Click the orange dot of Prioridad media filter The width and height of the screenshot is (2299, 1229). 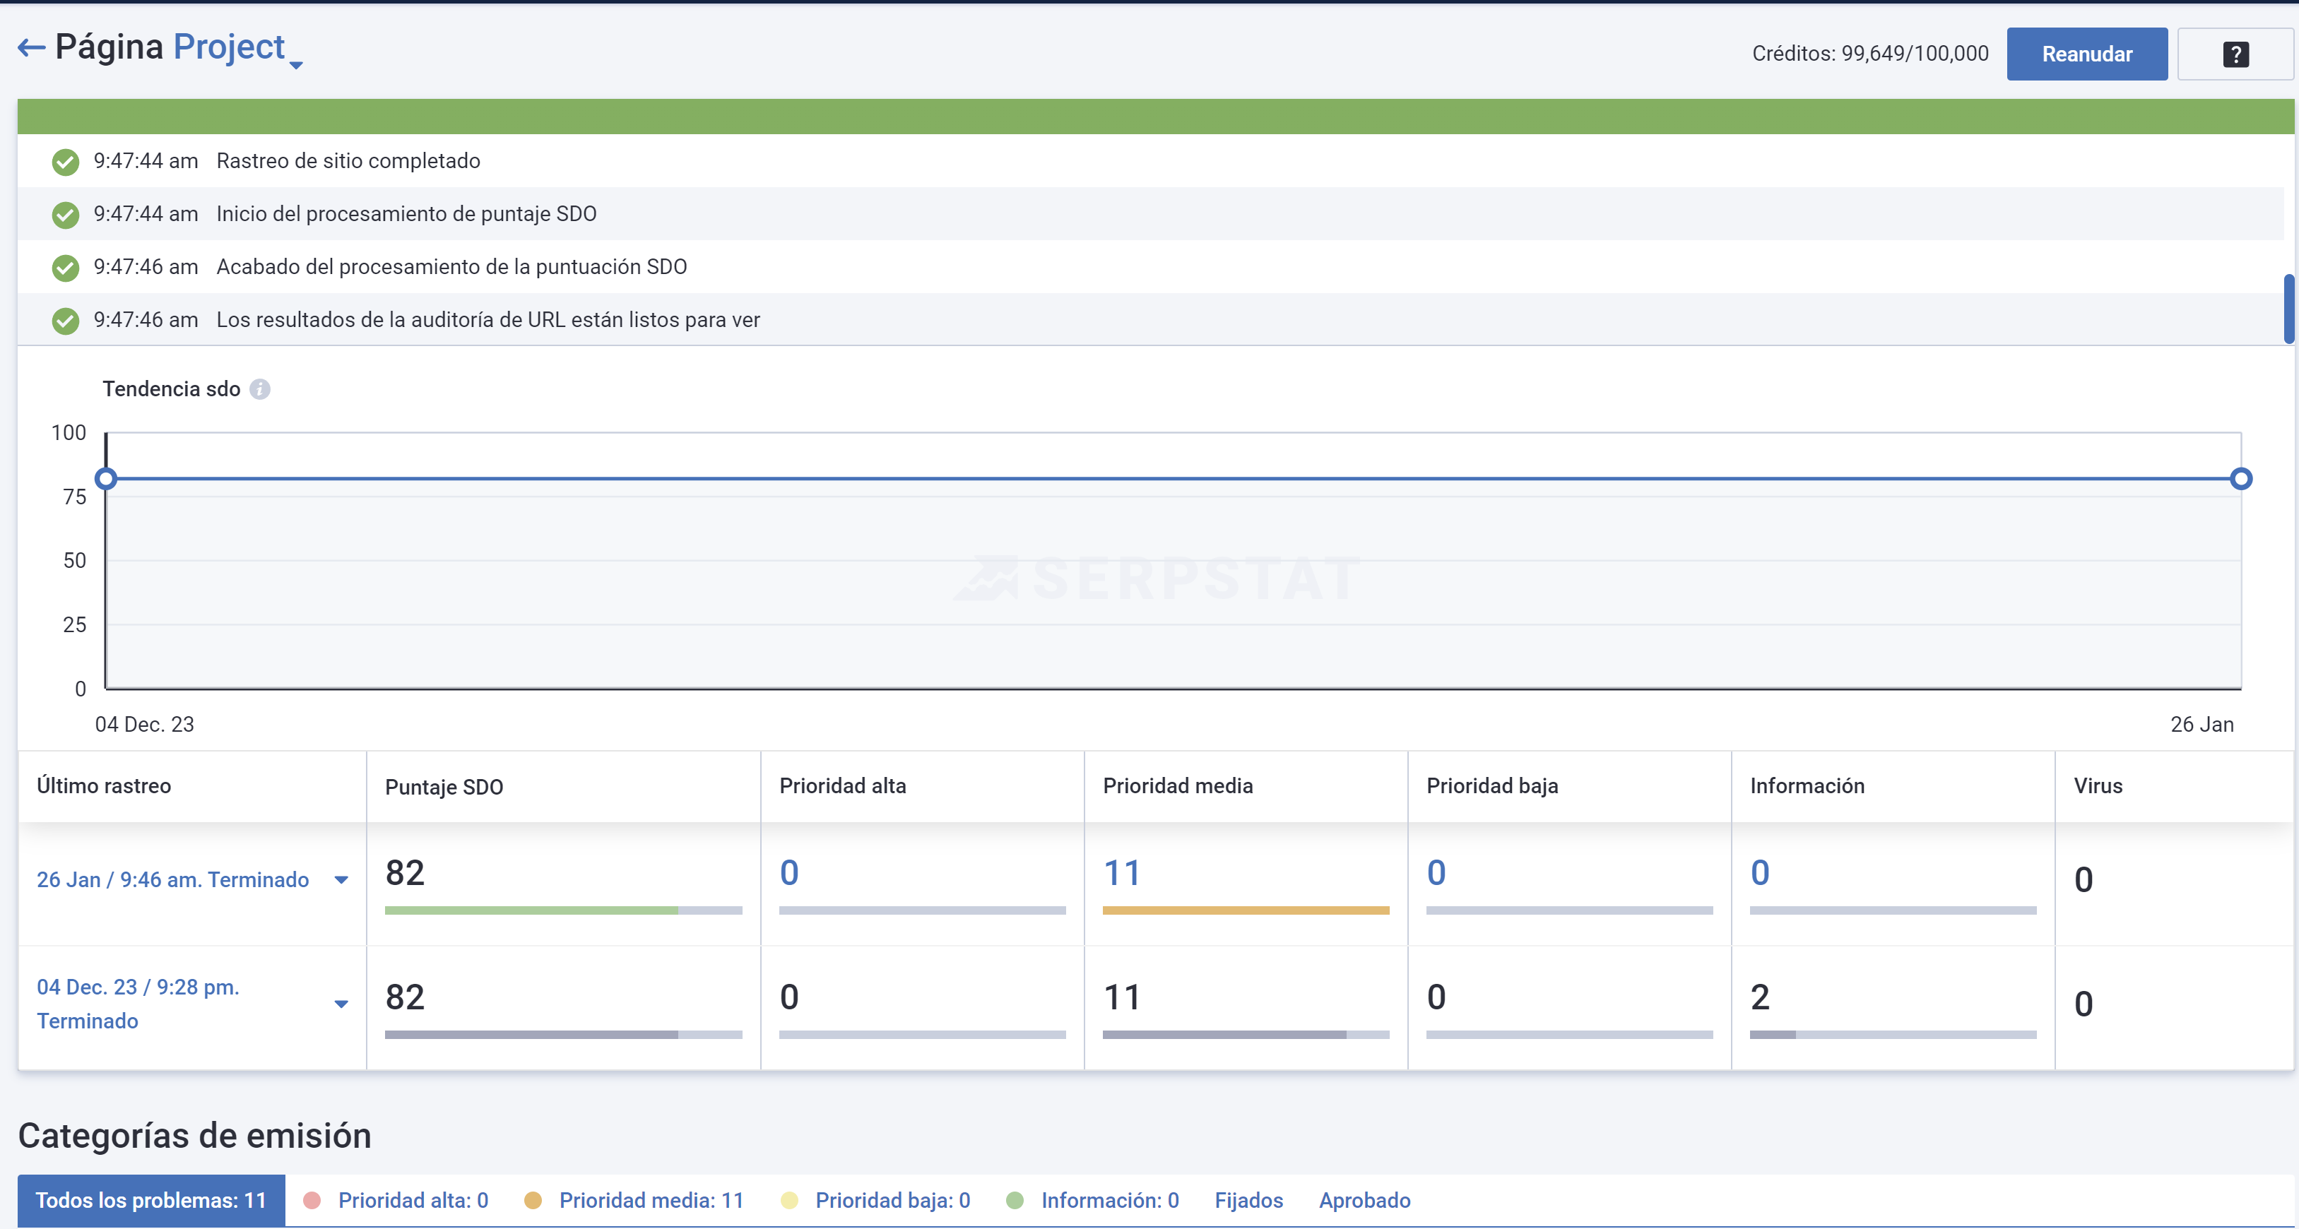[533, 1201]
